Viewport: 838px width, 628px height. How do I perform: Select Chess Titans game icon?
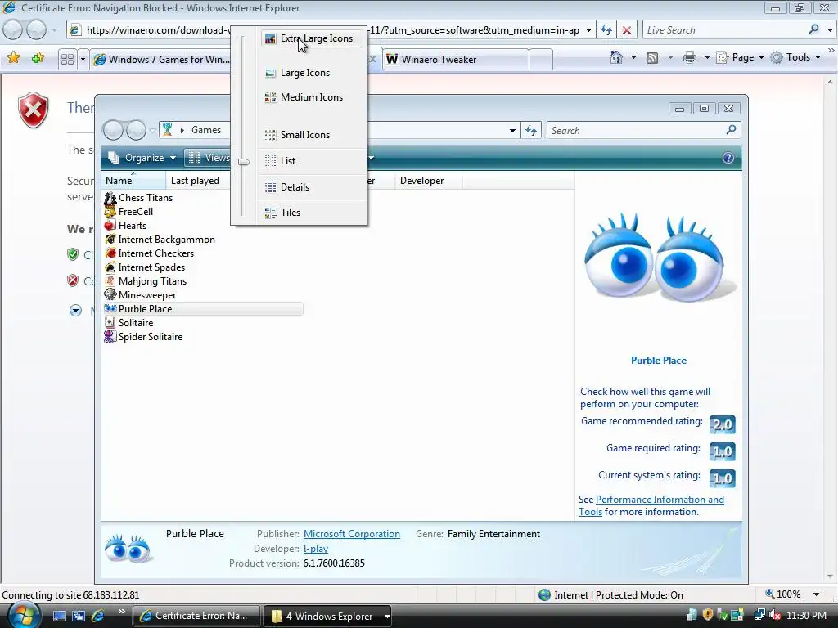(x=110, y=198)
